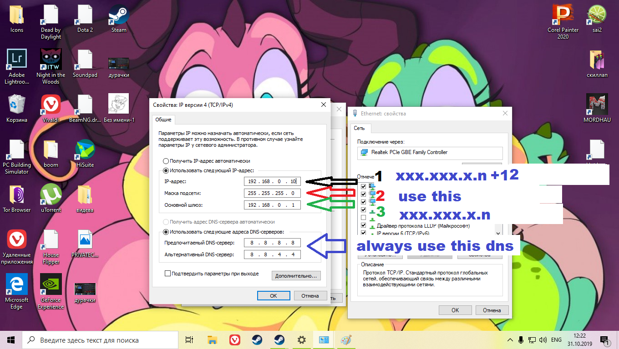This screenshot has height=349, width=619.
Task: Click the Realtek PCIe GBE Family Controller field
Action: click(430, 152)
